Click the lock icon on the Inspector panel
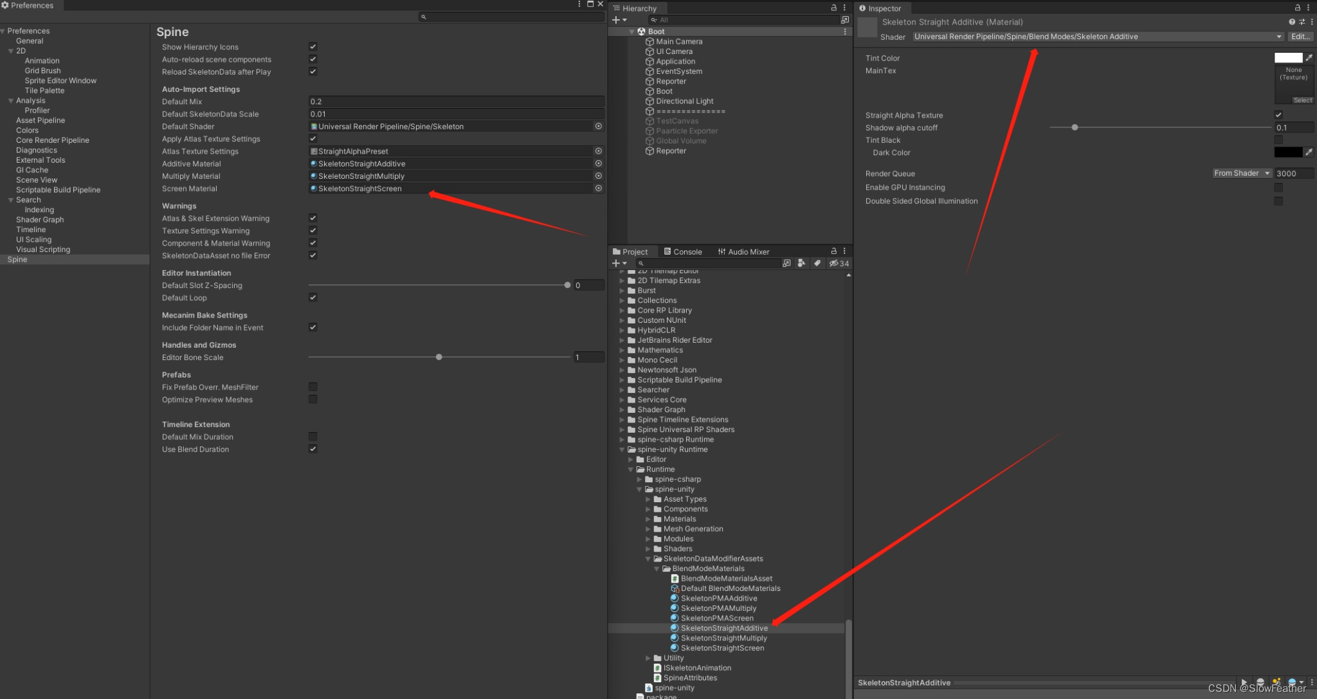The width and height of the screenshot is (1317, 699). click(1298, 8)
